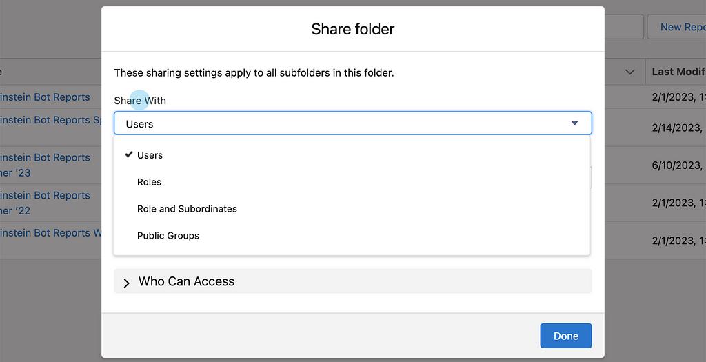Open the column menu chevron left of Last Modified
This screenshot has height=362, width=706.
tap(629, 72)
